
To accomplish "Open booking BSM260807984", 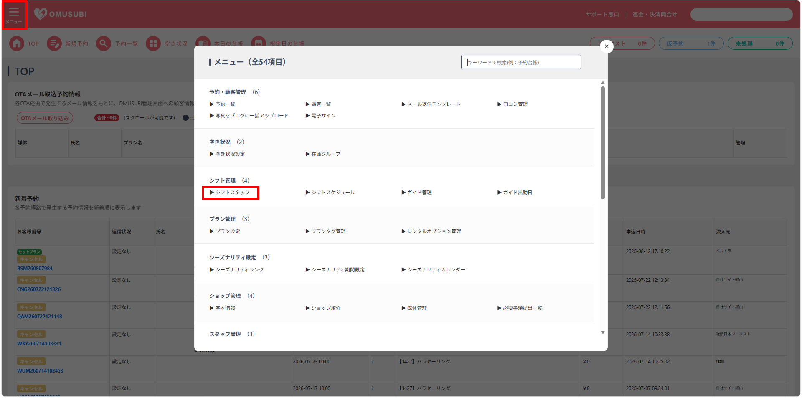I will coord(35,269).
